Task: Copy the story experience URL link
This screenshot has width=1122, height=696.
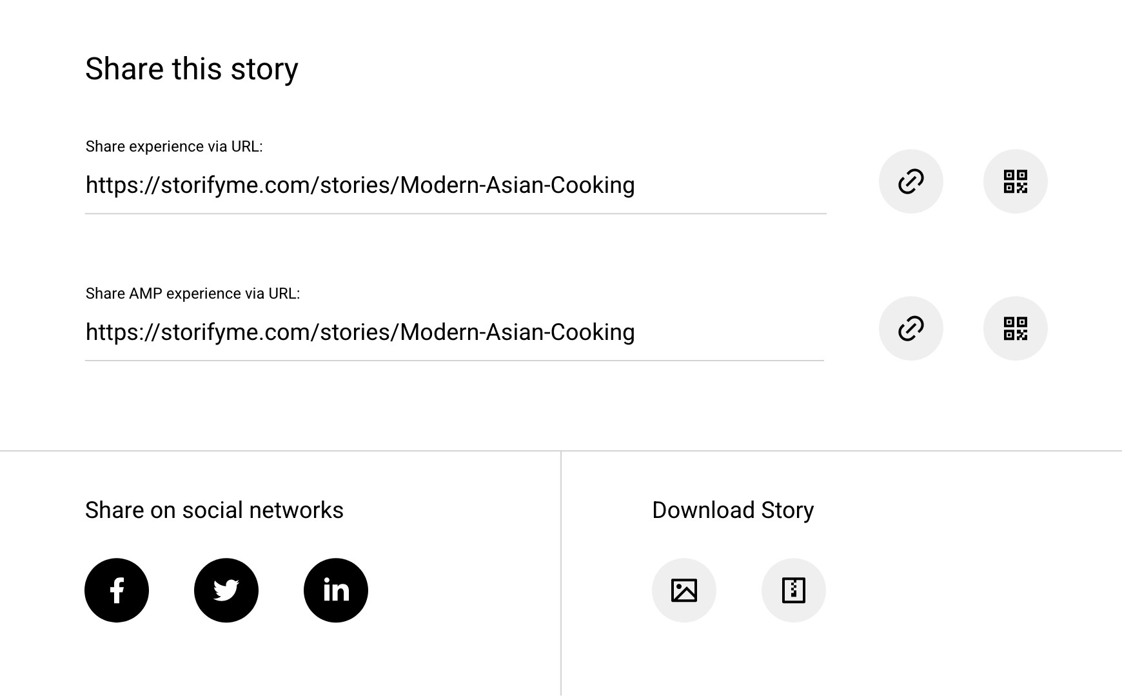Action: (910, 181)
